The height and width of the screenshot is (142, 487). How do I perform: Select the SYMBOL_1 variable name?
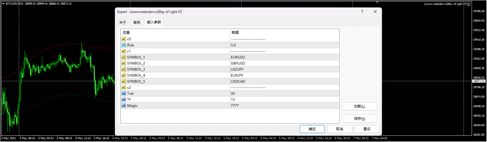tap(136, 57)
